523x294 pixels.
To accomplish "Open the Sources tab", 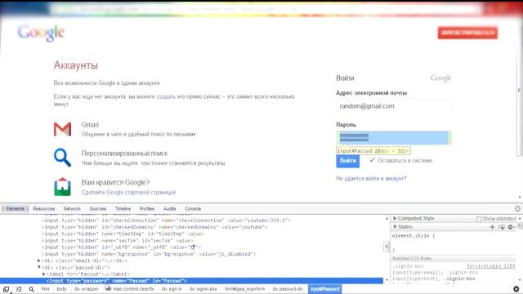I will click(x=98, y=209).
